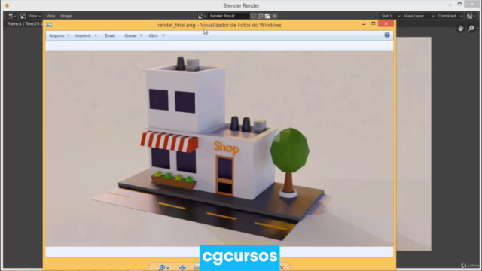Screen dimensions: 482x271
Task: Maximize the Blender Render window
Action: point(459,4)
